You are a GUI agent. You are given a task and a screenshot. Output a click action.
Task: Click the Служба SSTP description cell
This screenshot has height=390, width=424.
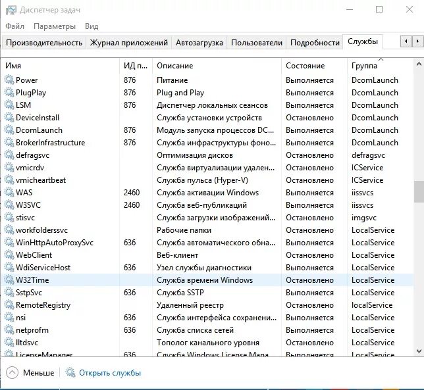point(180,293)
